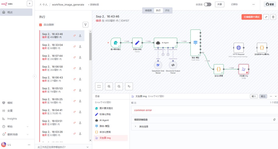This screenshot has width=278, height=149.
Task: Uncheck the 自动刷新 auto-refresh checkbox
Action: (41, 25)
